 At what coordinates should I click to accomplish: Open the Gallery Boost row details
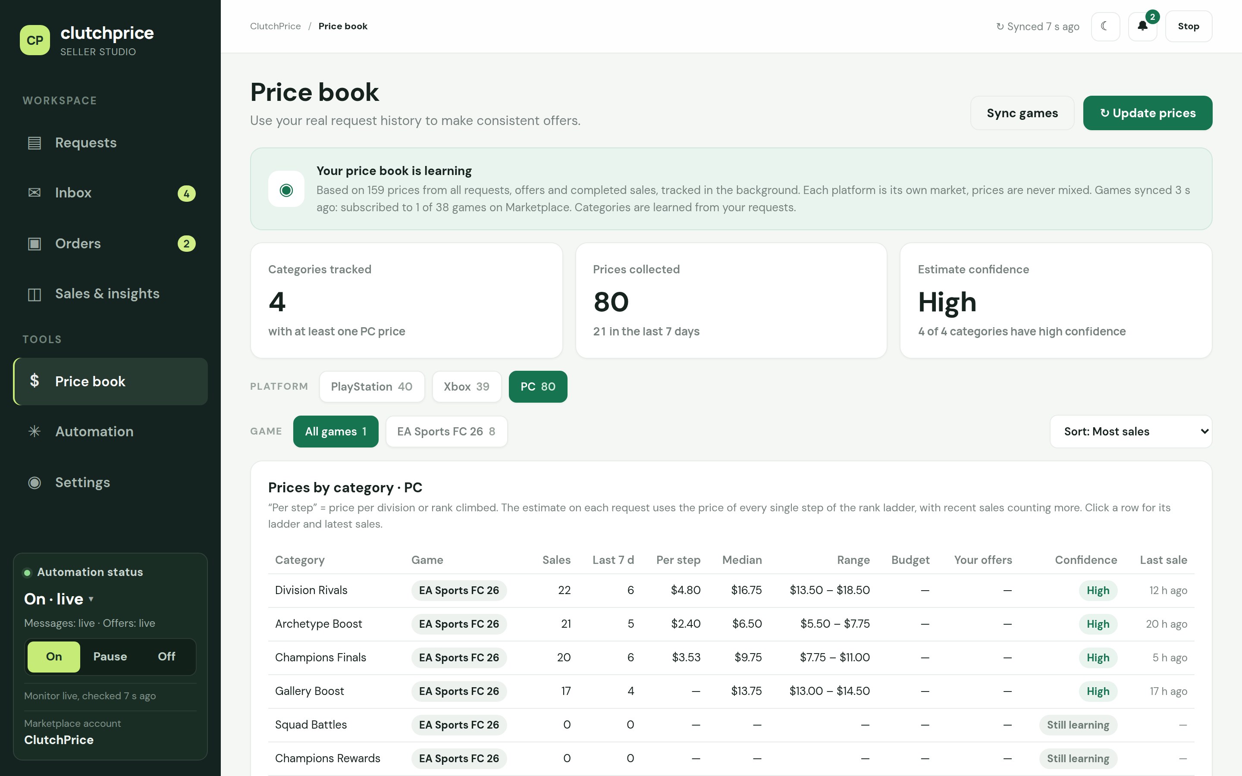[731, 692]
